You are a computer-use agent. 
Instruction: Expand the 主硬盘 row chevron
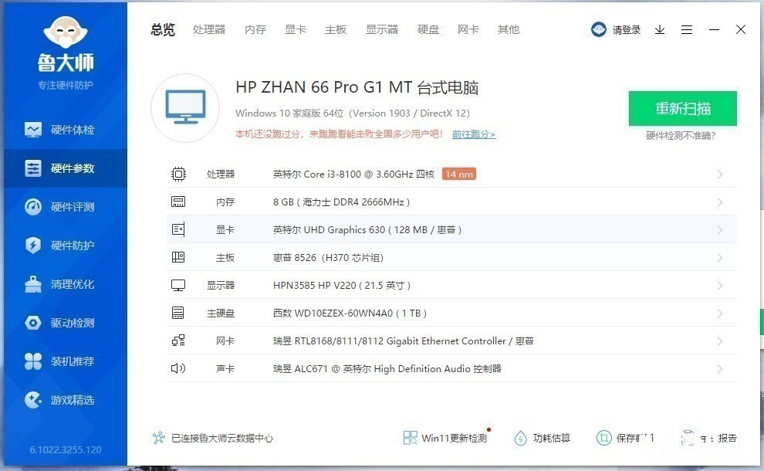tap(719, 313)
